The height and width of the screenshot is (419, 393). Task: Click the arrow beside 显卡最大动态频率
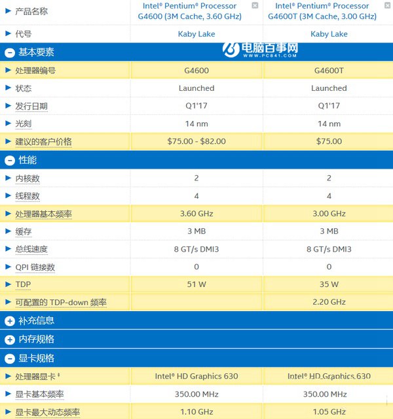point(8,412)
